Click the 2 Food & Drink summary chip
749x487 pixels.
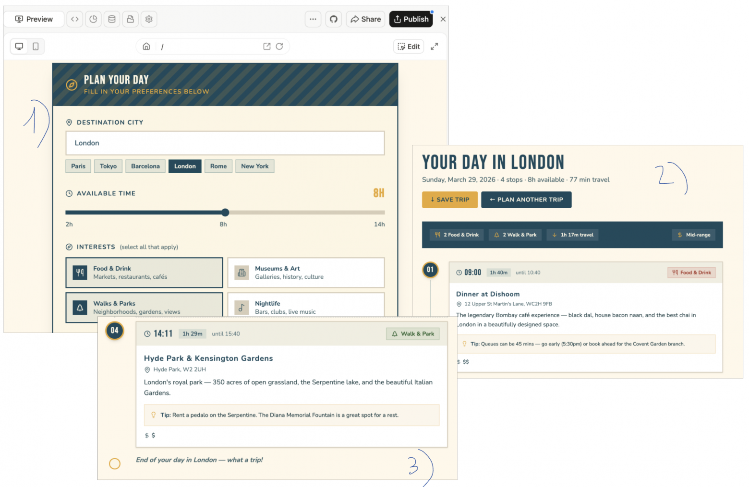click(x=457, y=235)
